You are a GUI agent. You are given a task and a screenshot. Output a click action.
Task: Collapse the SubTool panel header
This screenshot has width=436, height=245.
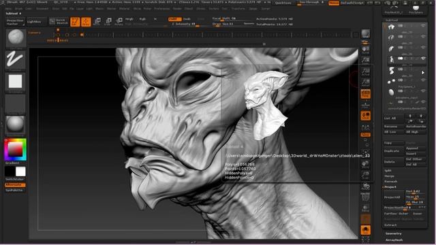point(392,20)
